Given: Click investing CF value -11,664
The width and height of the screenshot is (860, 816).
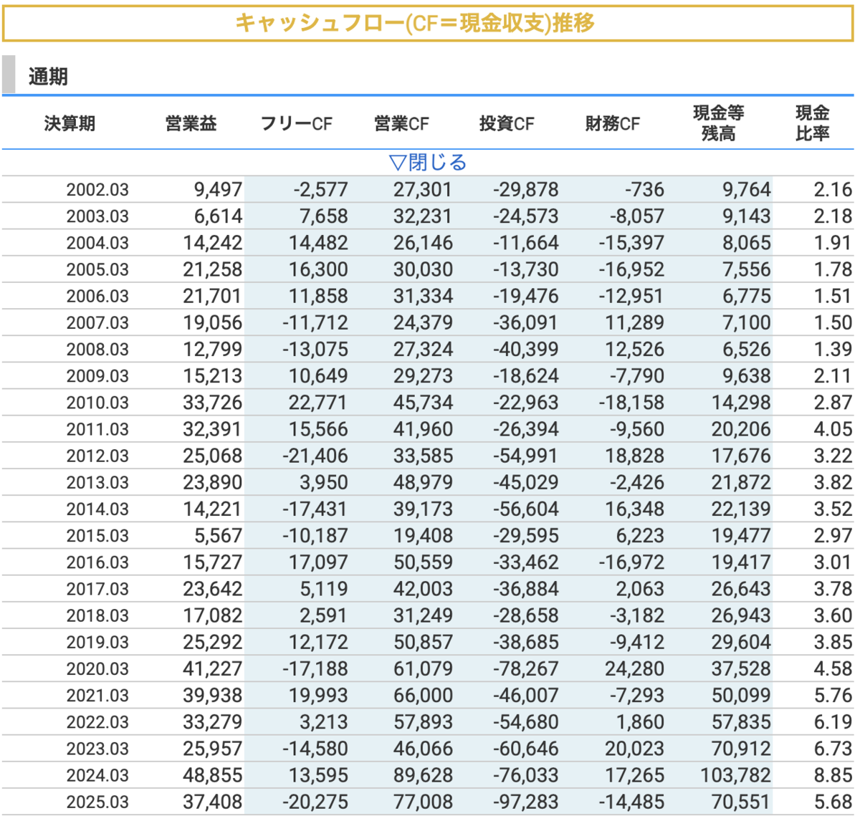Looking at the screenshot, I should click(x=525, y=243).
